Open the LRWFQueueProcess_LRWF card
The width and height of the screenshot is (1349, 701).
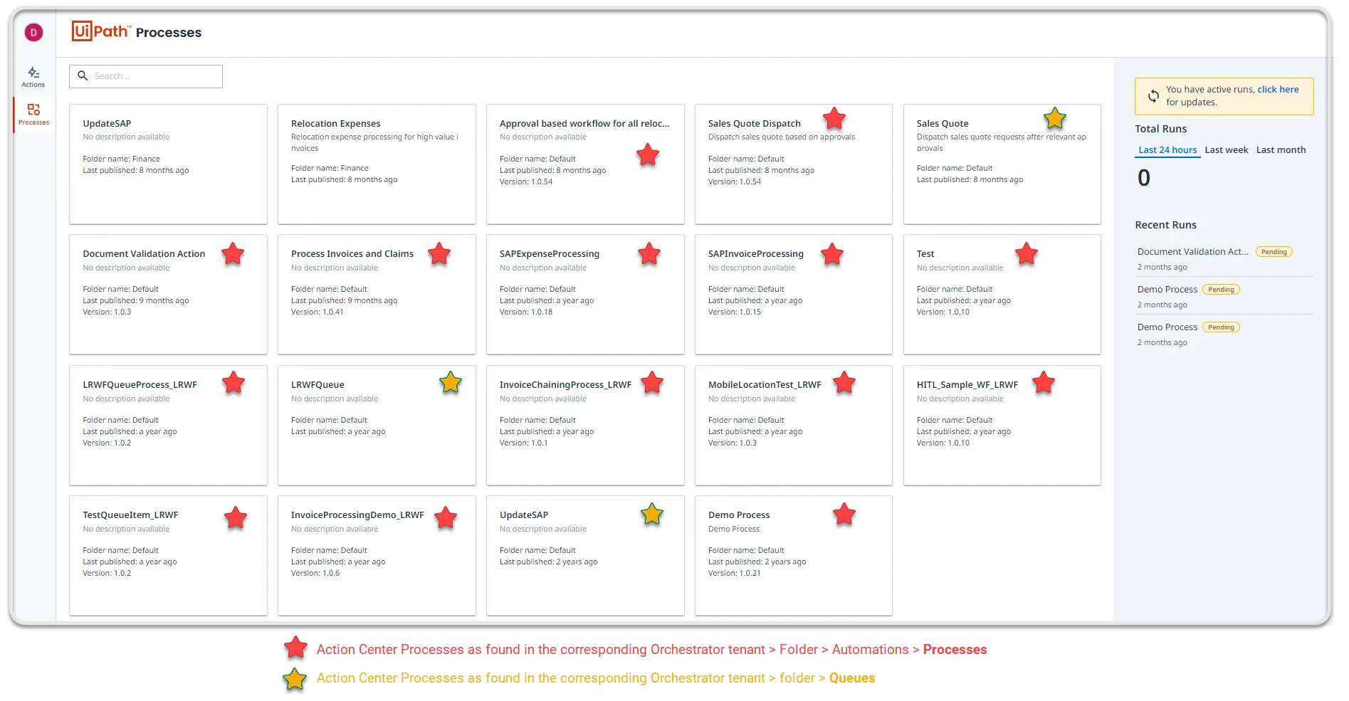168,426
